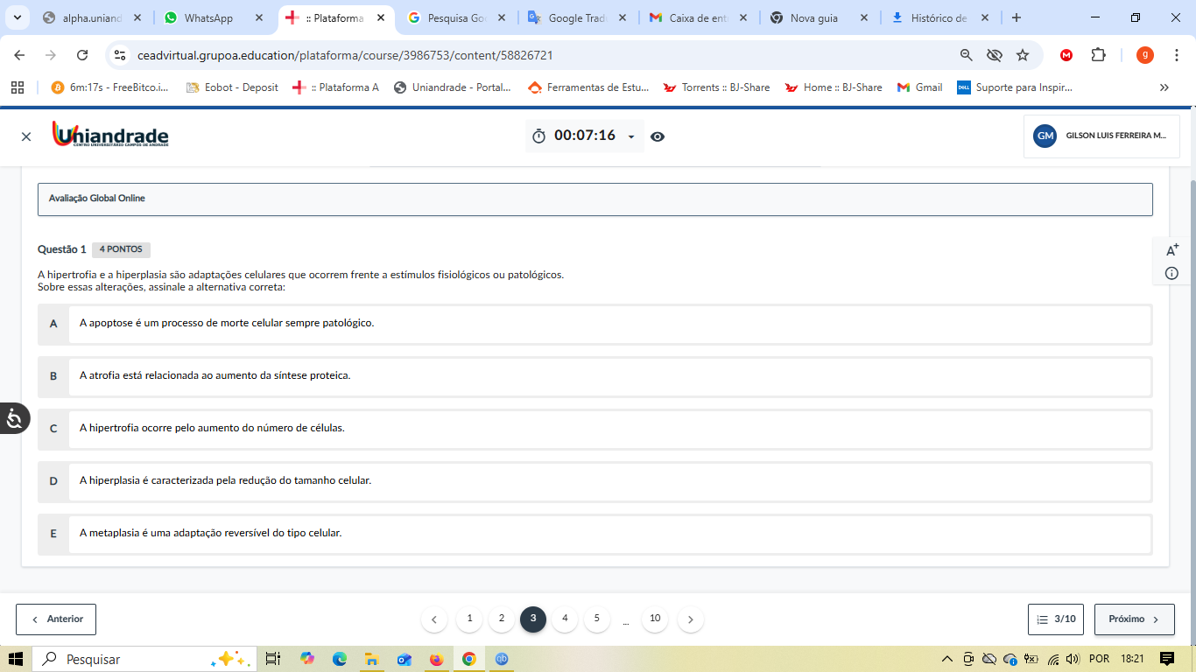Click the accessibility icon on left edge
This screenshot has width=1196, height=672.
[x=14, y=419]
